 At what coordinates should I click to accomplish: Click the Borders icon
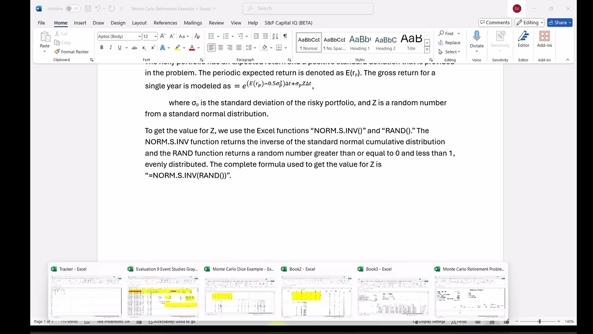(279, 48)
